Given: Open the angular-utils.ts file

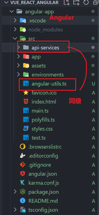Looking at the screenshot, I should [49, 84].
